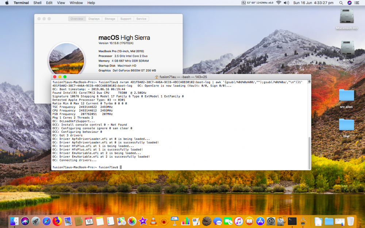Open the Help menu
This screenshot has width=365, height=228.
(x=91, y=3)
